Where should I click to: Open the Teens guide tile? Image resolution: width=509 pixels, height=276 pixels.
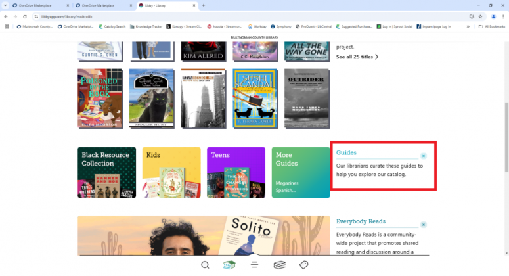click(236, 172)
